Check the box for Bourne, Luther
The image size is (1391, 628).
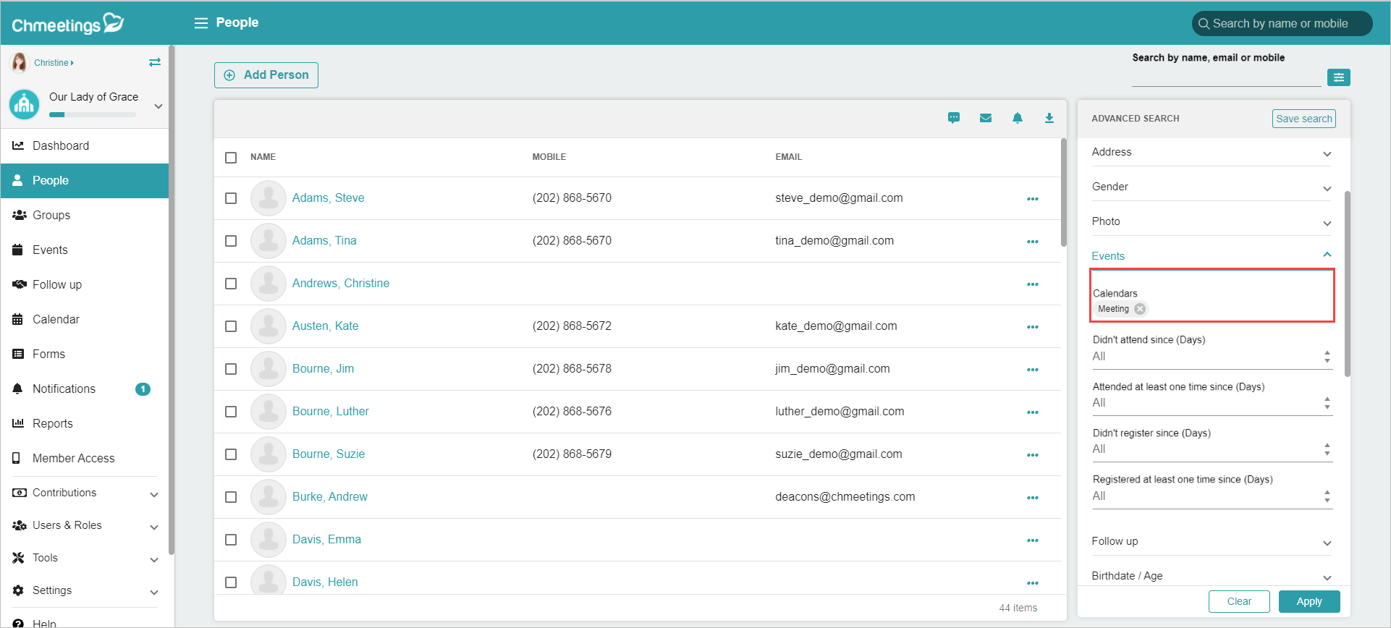[231, 412]
